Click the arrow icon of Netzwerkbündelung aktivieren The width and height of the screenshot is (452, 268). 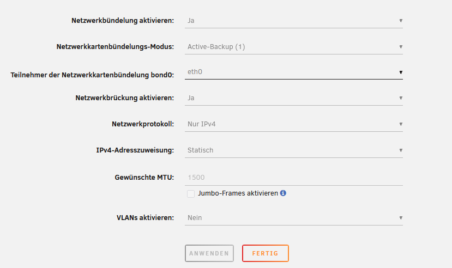(401, 21)
